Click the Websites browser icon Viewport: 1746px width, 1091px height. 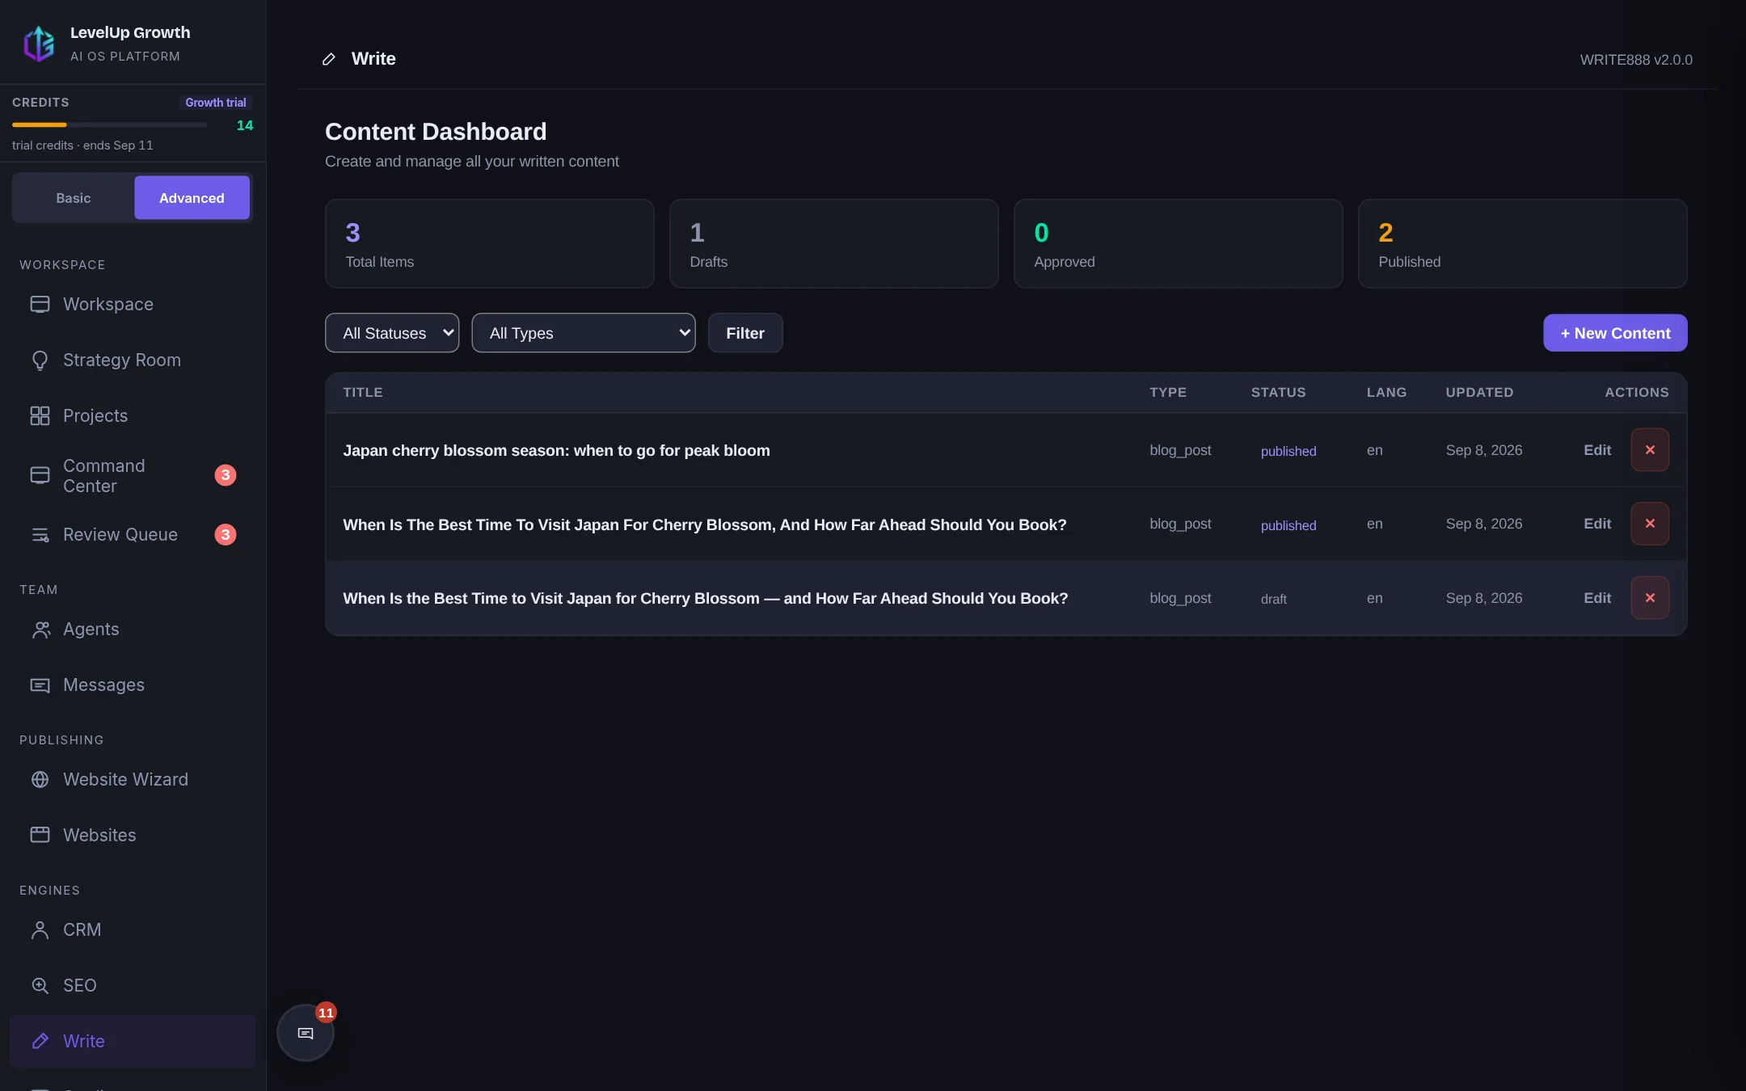(x=40, y=835)
